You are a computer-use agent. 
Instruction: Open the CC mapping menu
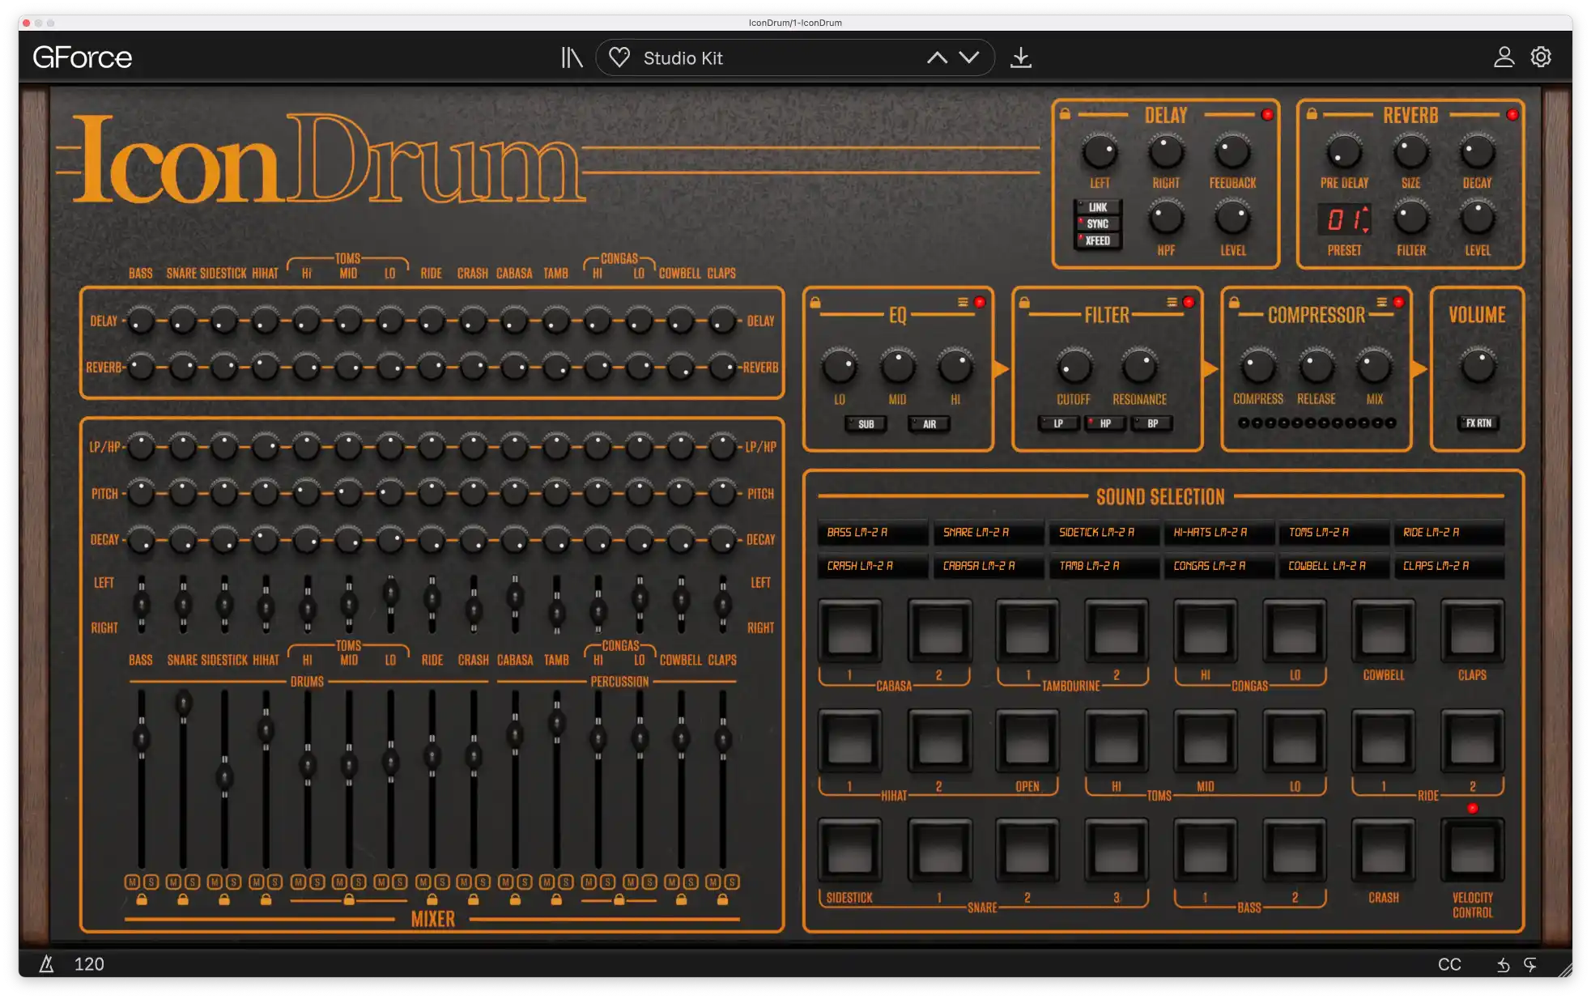1449,964
